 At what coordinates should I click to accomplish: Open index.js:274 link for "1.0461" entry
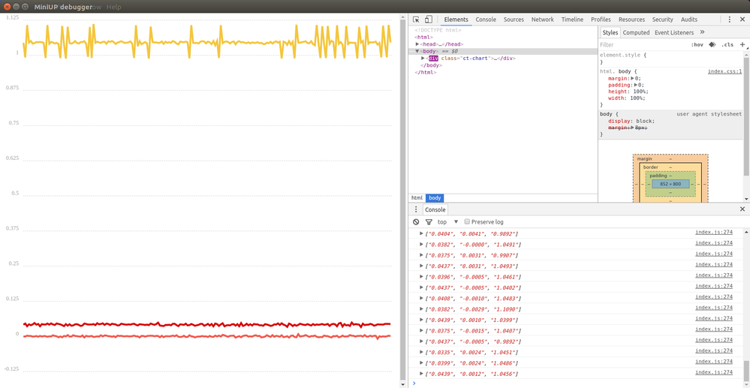714,275
